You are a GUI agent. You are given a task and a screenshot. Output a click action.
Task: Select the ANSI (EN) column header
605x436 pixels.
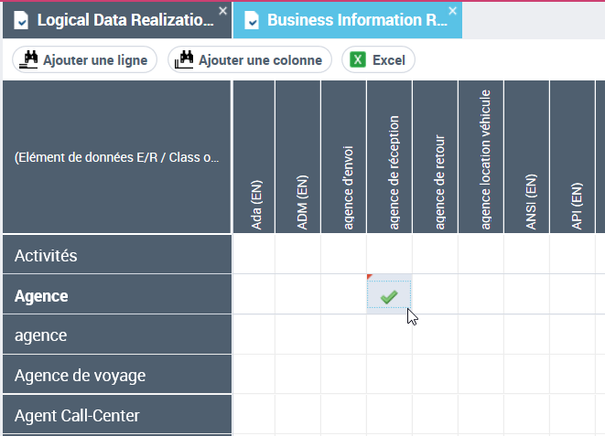coord(527,157)
